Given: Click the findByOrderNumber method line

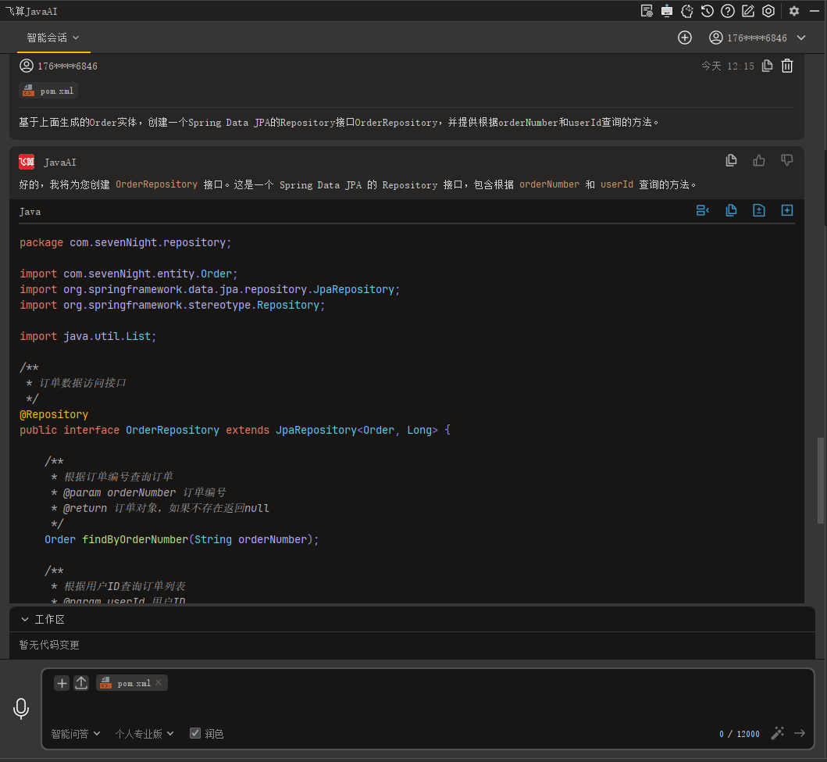Looking at the screenshot, I should [181, 540].
